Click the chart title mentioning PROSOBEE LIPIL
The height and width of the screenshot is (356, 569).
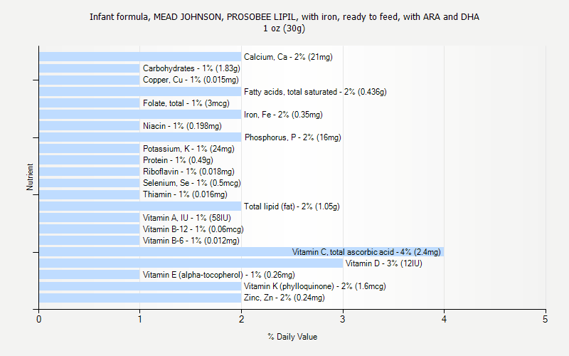click(284, 17)
